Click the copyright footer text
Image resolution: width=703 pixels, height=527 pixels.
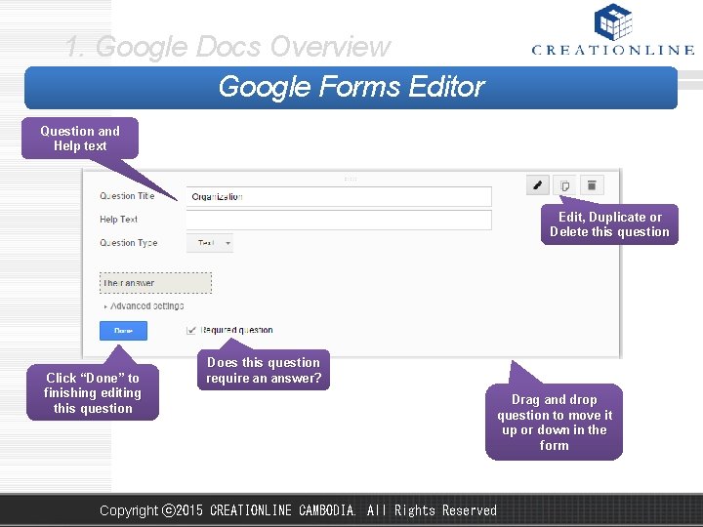pyautogui.click(x=298, y=510)
